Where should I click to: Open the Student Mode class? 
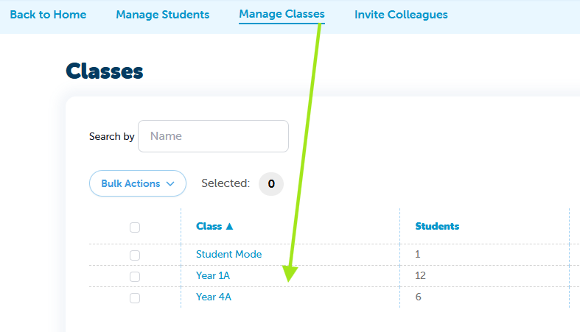[x=228, y=255]
